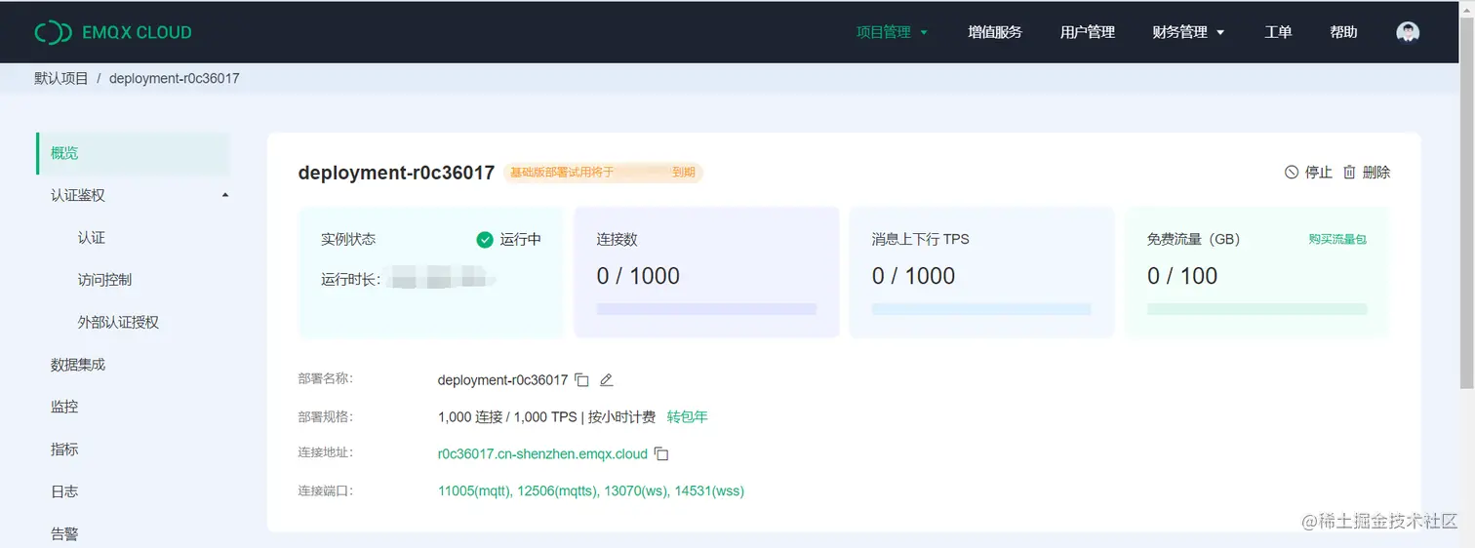Click the free traffic value 0 / 100

1182,276
